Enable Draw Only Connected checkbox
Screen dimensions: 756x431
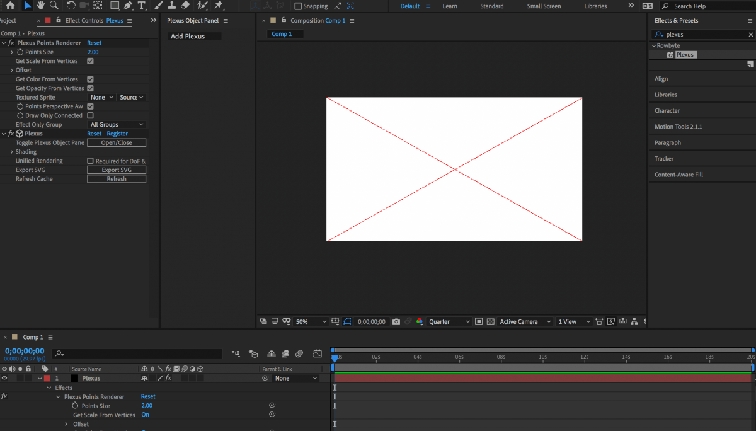tap(90, 115)
